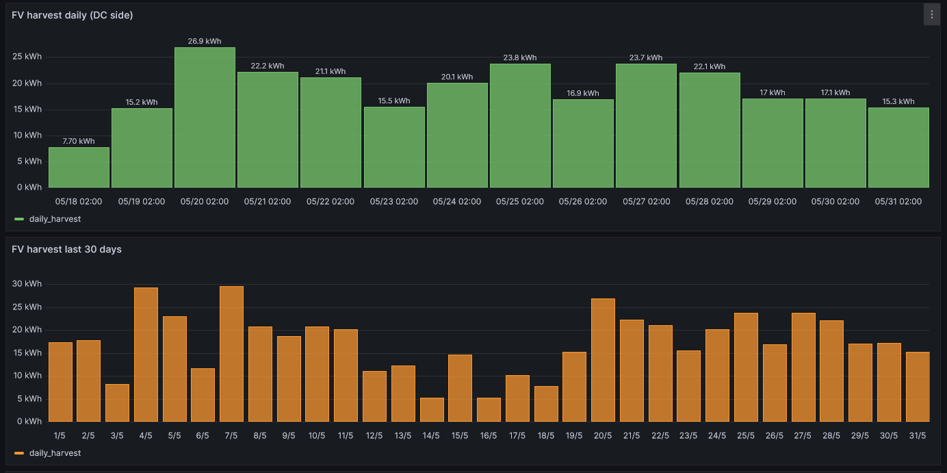947x473 pixels.
Task: Click the 21.1 kWh bar for 05/22
Action: 330,132
